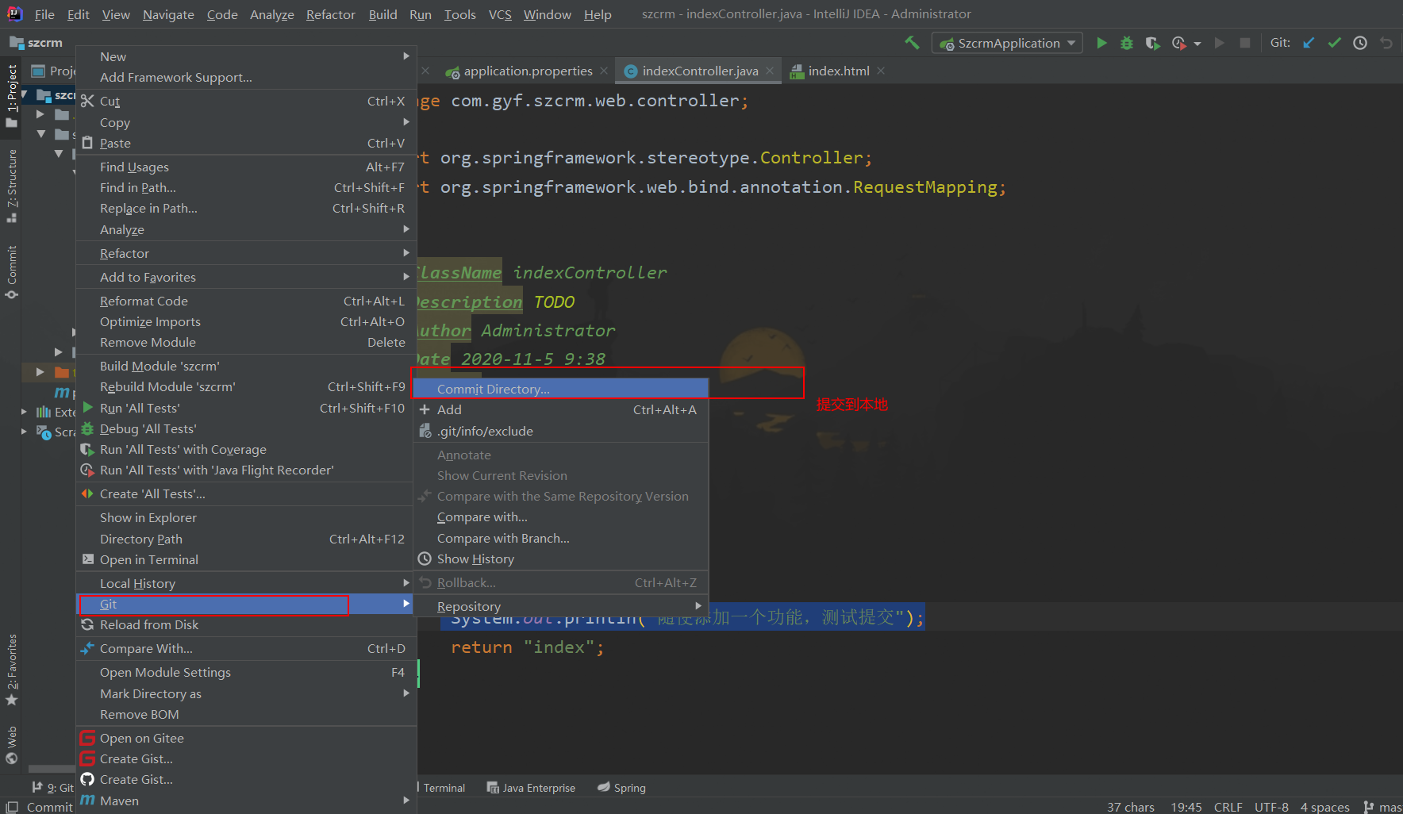Click Open on Gitee
Screen dimensions: 1403x814
[246, 738]
